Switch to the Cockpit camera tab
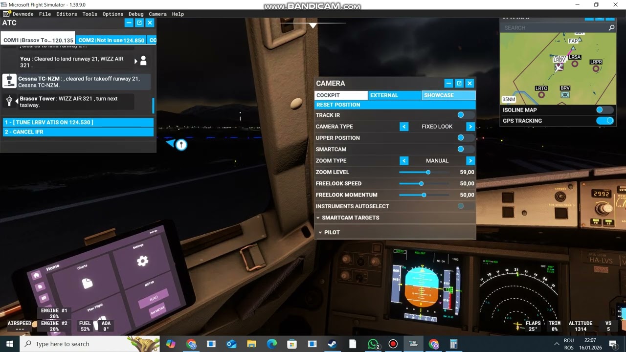 341,95
